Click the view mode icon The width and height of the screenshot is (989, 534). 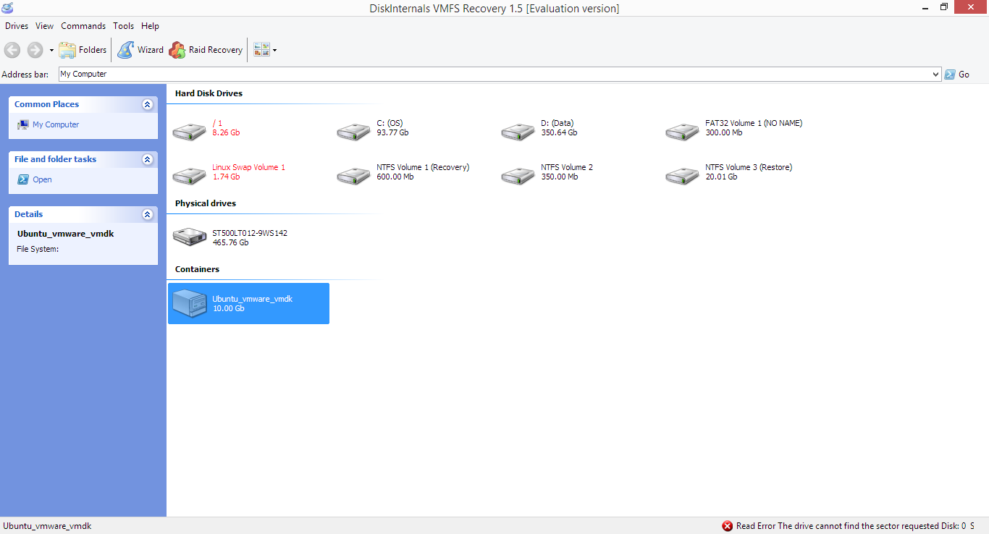pos(261,50)
